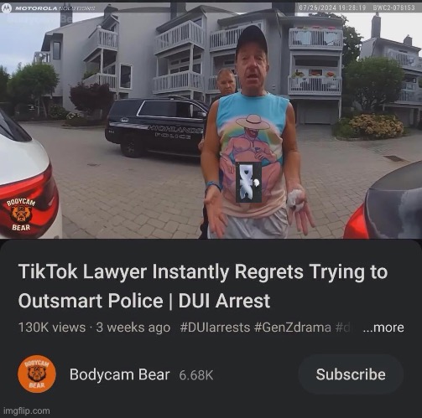Open the Bodycam Bear channel avatar

coord(37,374)
